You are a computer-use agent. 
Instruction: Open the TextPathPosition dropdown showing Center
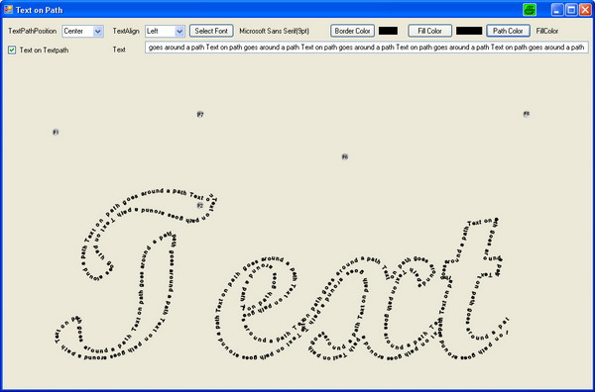click(82, 31)
